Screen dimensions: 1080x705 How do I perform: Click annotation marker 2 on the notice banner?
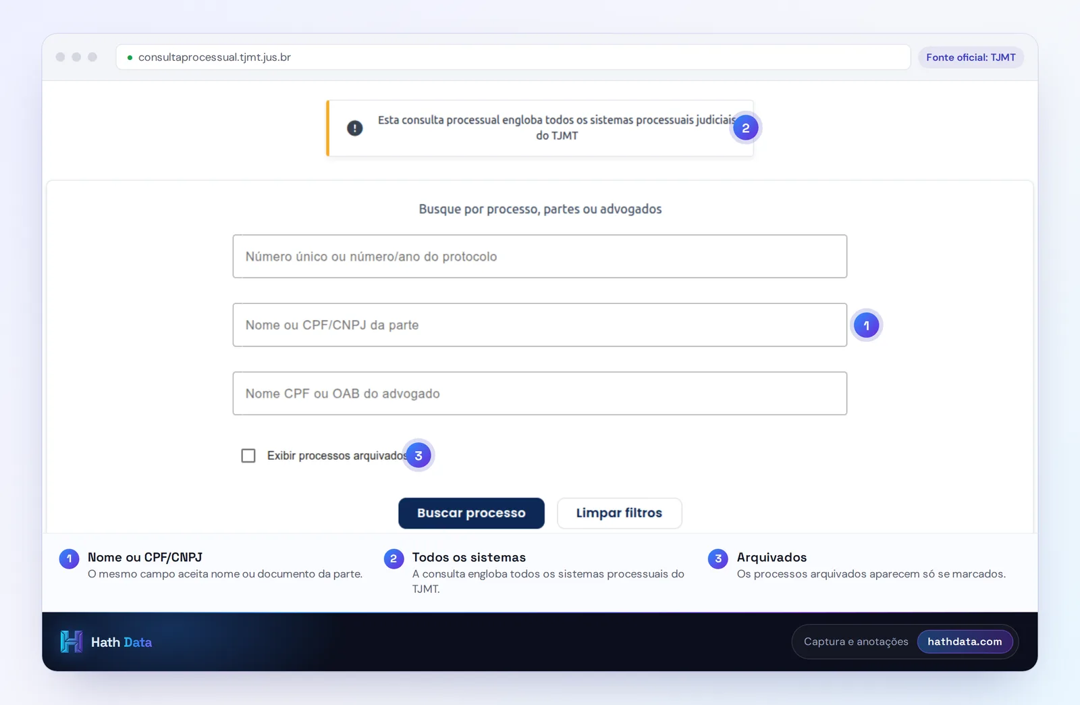click(745, 128)
